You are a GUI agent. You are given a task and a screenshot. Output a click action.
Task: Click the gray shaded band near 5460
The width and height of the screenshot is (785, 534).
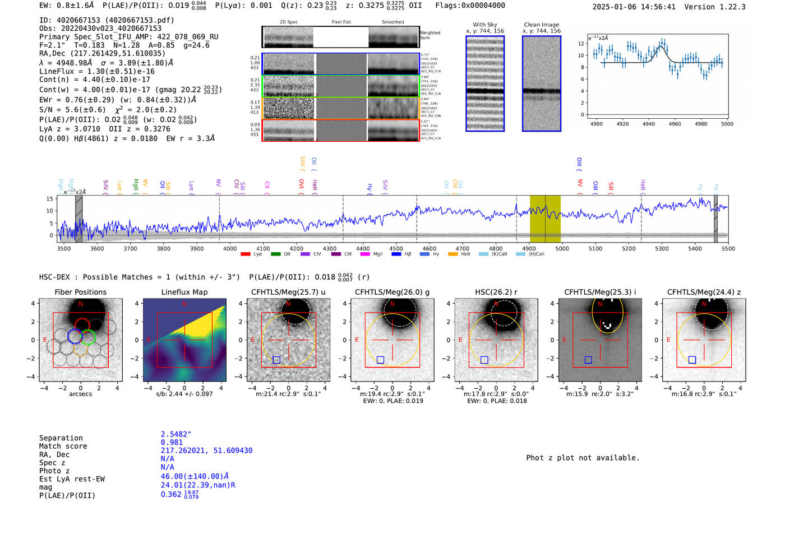pyautogui.click(x=715, y=219)
